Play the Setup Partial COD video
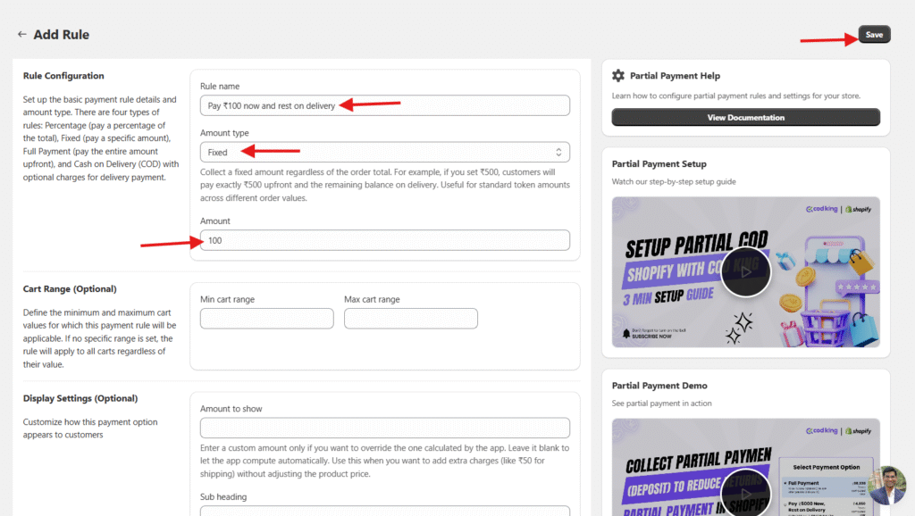The width and height of the screenshot is (915, 516). click(x=745, y=270)
